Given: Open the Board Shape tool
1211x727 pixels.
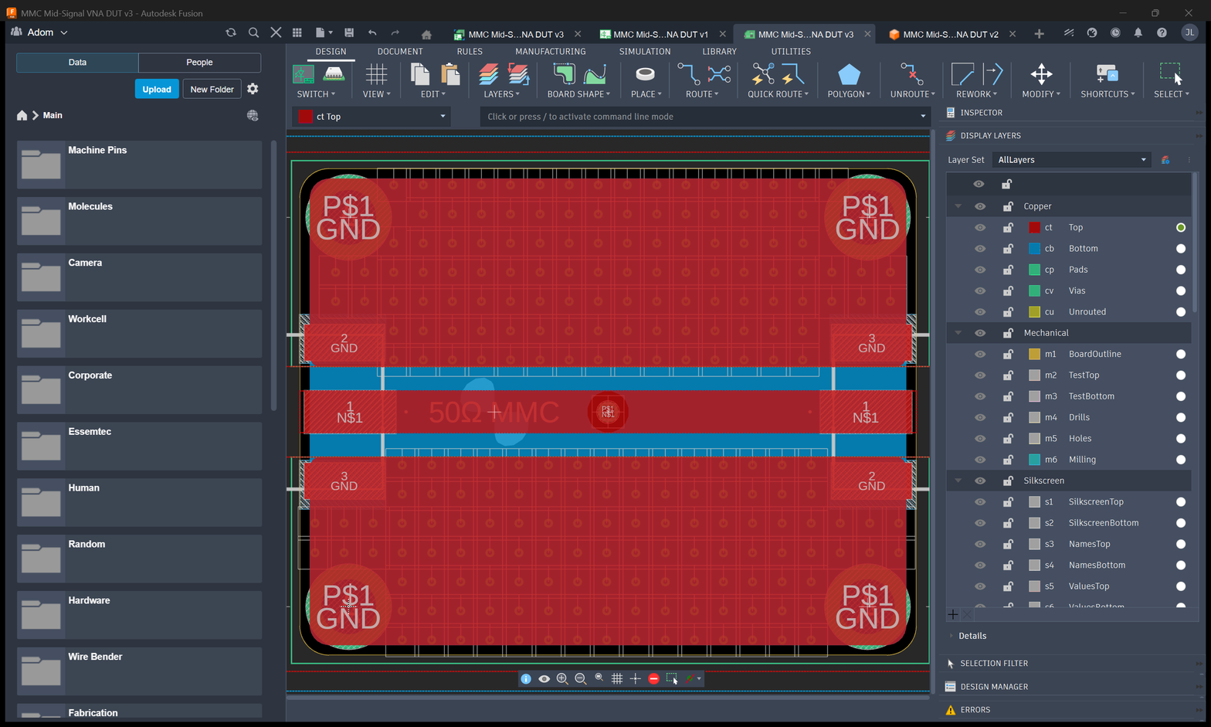Looking at the screenshot, I should (578, 75).
